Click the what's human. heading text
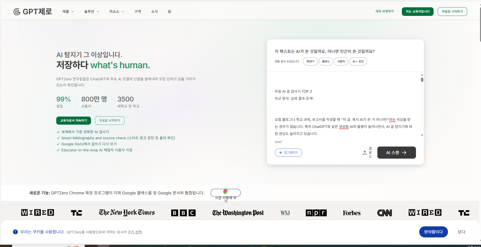The image size is (481, 247). point(120,65)
